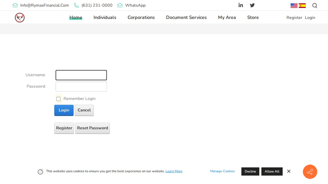
Task: Focus the Password input field
Action: 81,86
